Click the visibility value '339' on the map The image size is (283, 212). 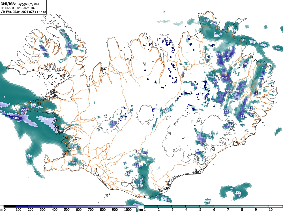click(x=203, y=143)
